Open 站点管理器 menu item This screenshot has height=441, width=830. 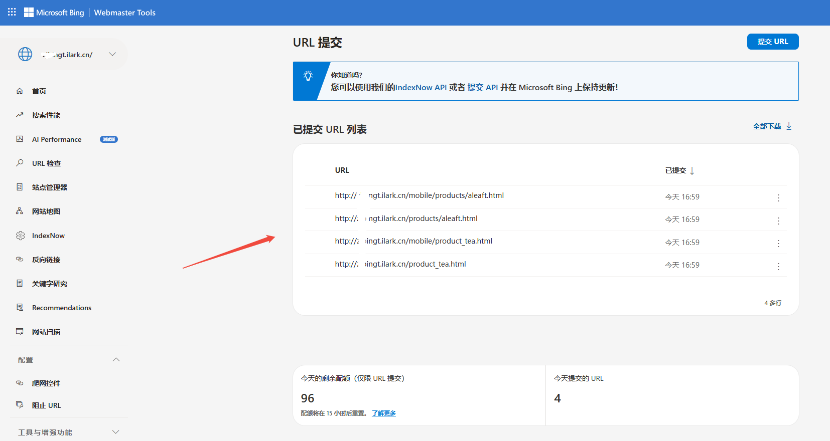tap(50, 187)
